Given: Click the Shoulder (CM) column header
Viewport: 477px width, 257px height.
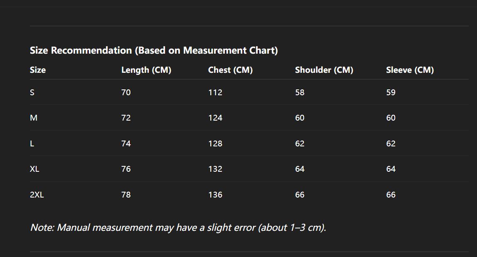Looking at the screenshot, I should pos(324,70).
